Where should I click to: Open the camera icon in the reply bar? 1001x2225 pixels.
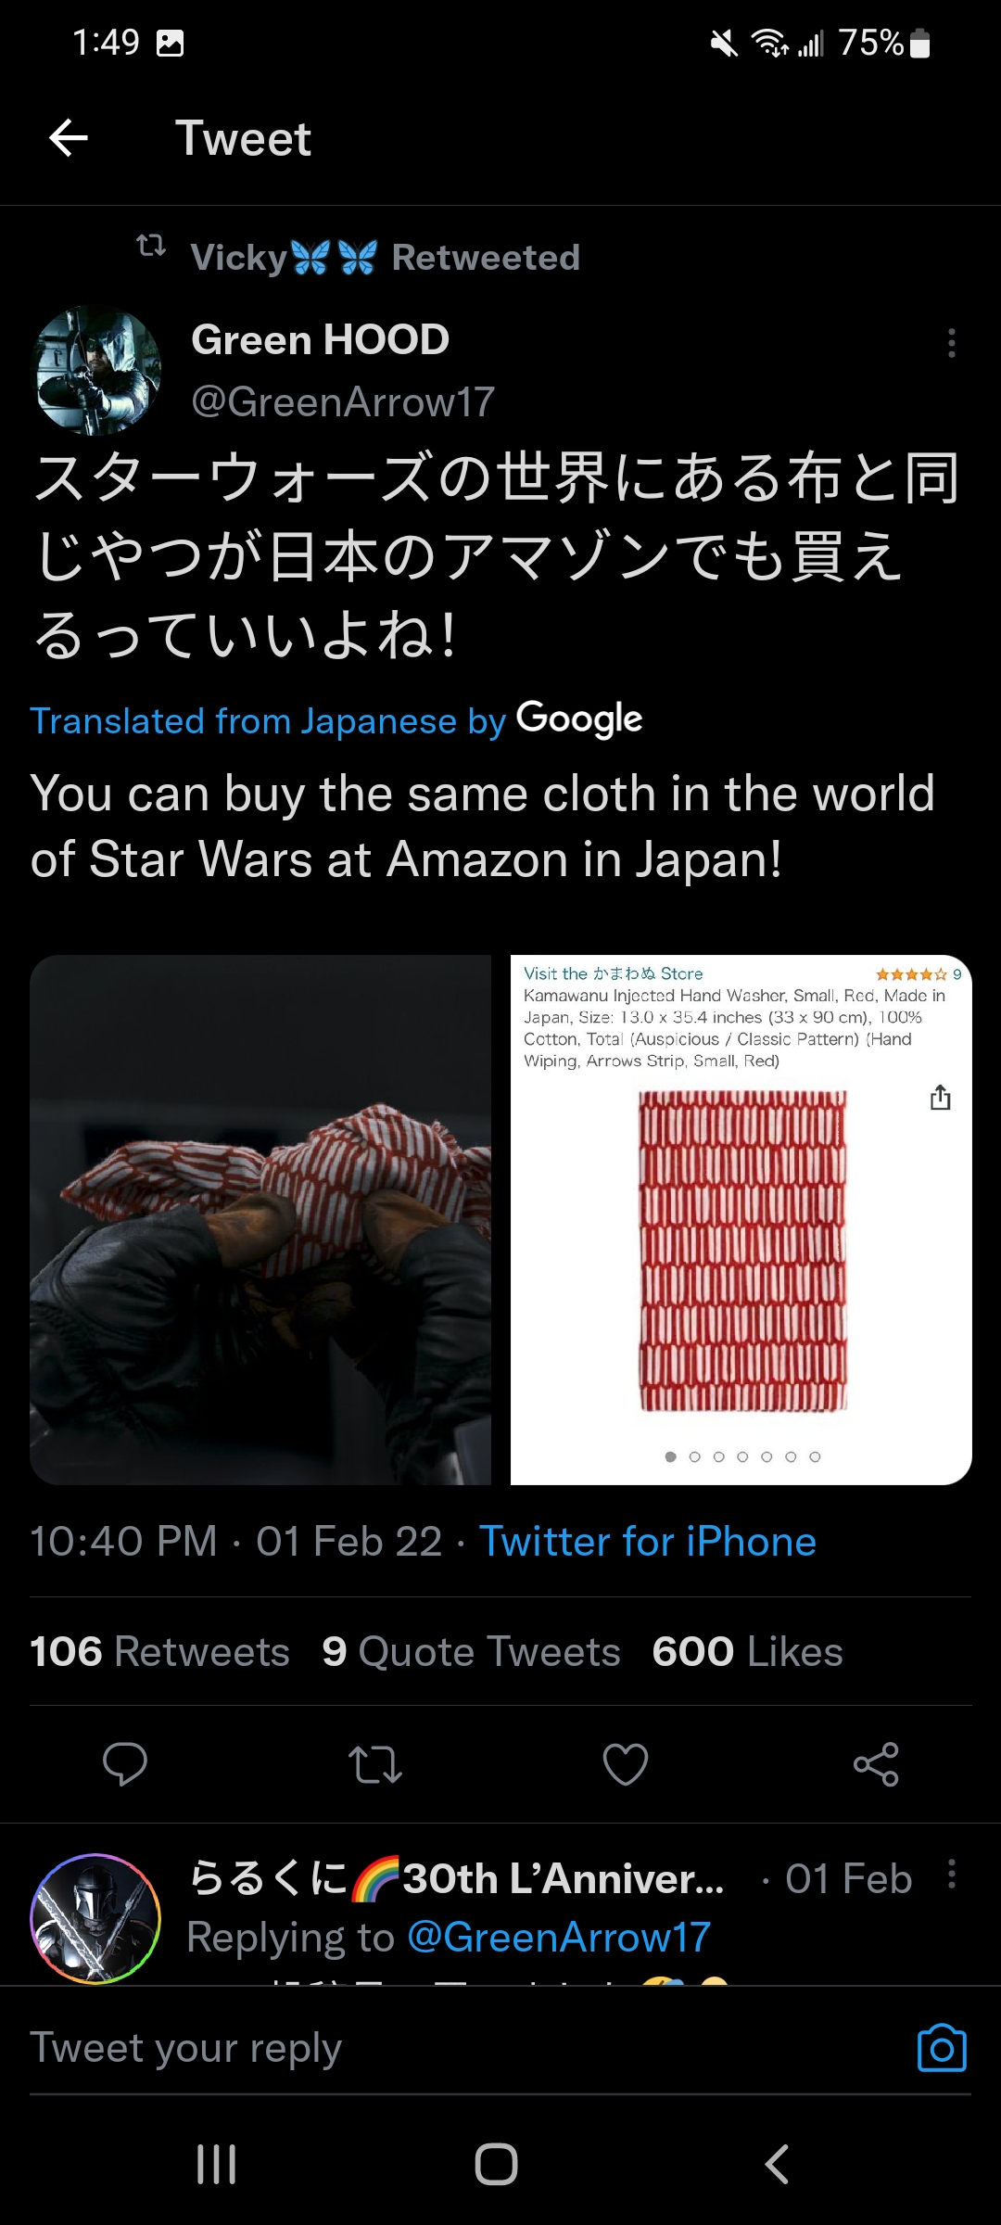point(942,2047)
